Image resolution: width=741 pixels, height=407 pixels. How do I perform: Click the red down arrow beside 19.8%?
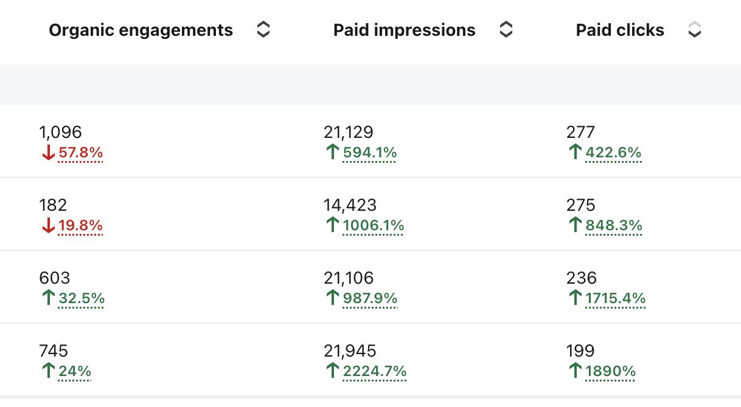[49, 226]
